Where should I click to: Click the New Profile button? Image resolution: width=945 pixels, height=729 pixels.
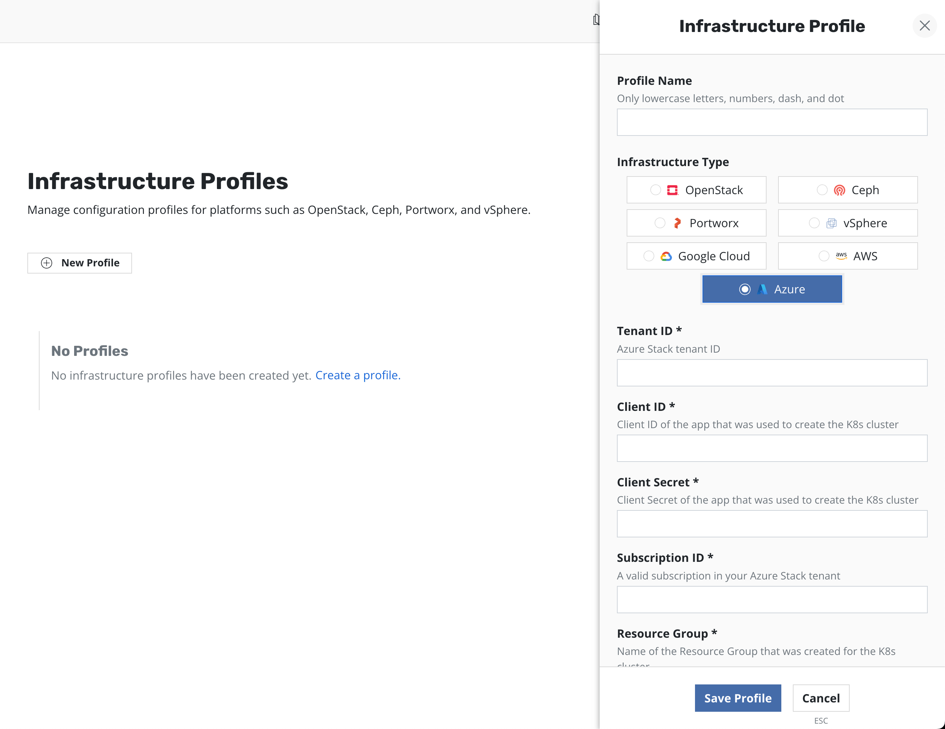click(79, 263)
